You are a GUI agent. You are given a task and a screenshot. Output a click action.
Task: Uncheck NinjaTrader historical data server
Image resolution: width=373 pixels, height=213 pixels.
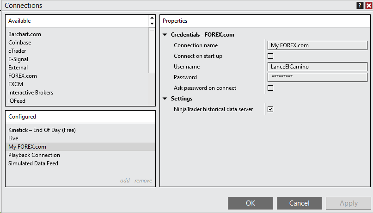click(x=270, y=109)
